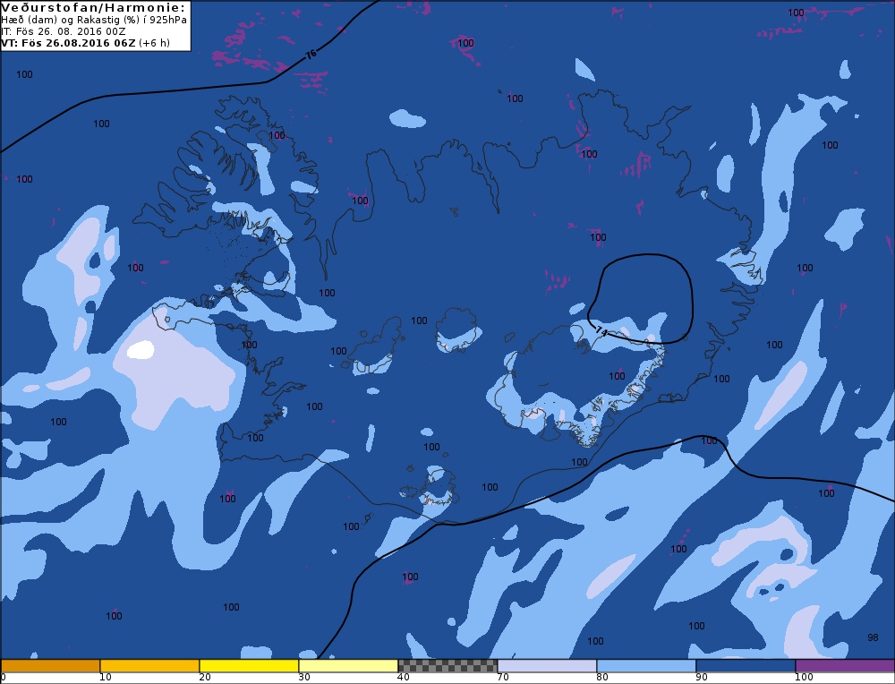
Task: Click the legend tick label '90'
Action: (702, 677)
